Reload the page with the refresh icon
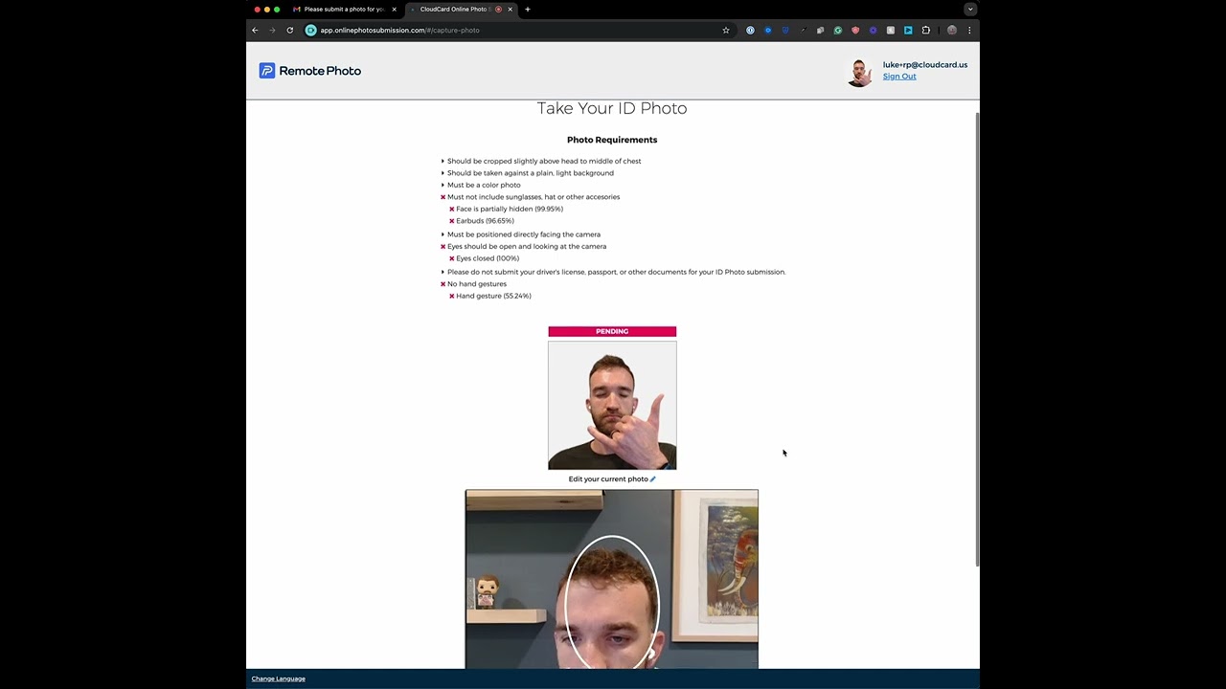 289,31
